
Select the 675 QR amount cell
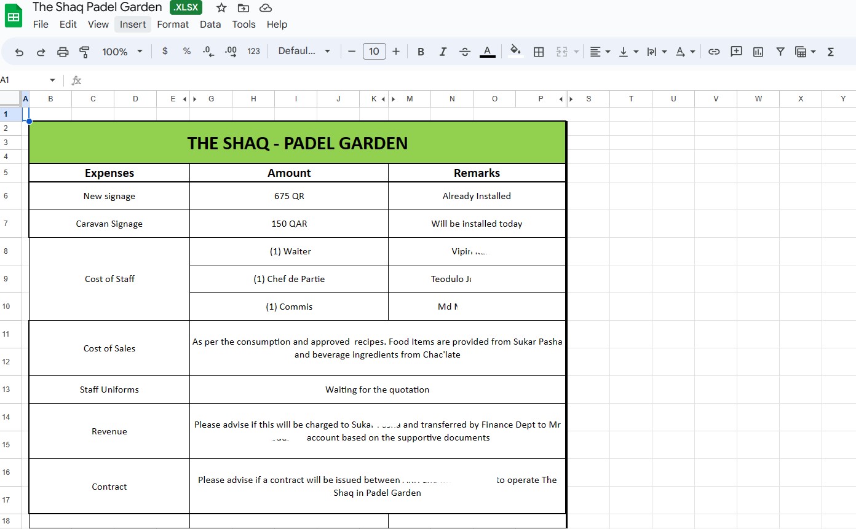click(x=289, y=196)
